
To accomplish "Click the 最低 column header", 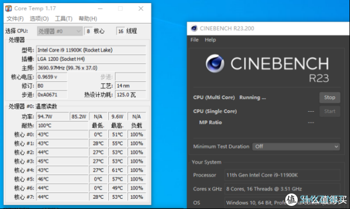I will point(98,126).
